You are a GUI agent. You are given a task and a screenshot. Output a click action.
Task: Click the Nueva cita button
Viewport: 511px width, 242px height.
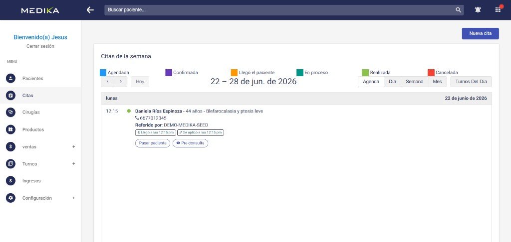(x=481, y=33)
